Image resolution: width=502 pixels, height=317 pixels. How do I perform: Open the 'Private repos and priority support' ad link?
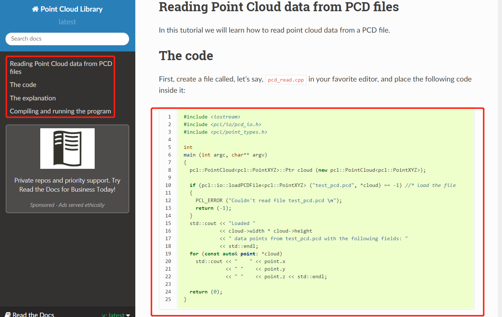click(x=67, y=185)
